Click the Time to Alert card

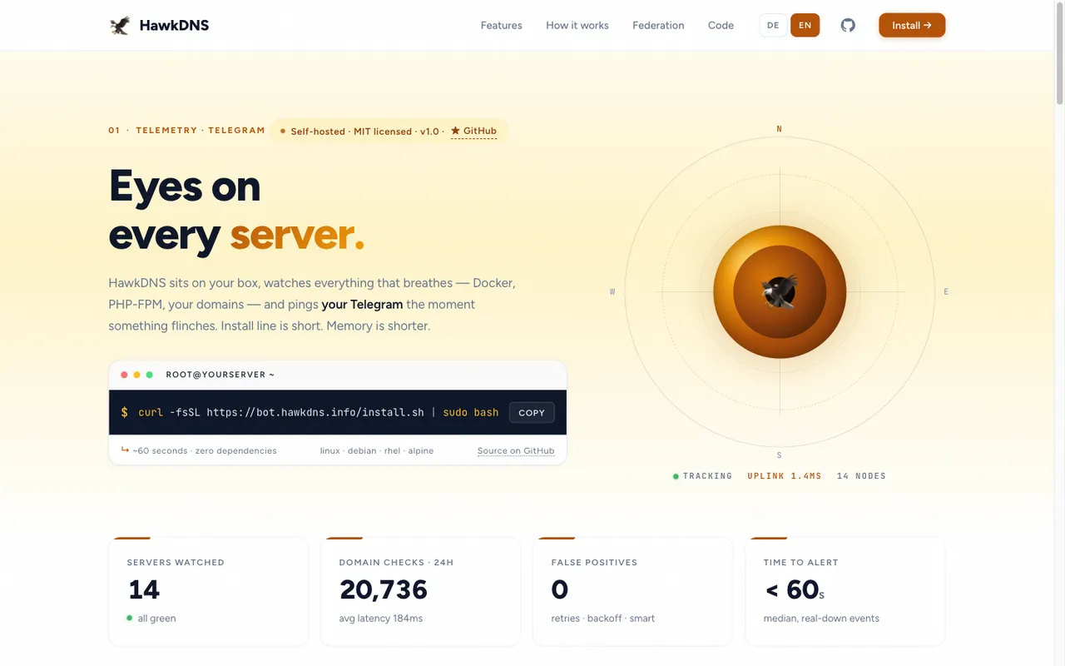[845, 591]
